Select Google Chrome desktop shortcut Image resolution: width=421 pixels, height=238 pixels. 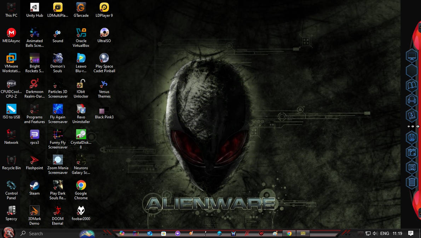(81, 190)
